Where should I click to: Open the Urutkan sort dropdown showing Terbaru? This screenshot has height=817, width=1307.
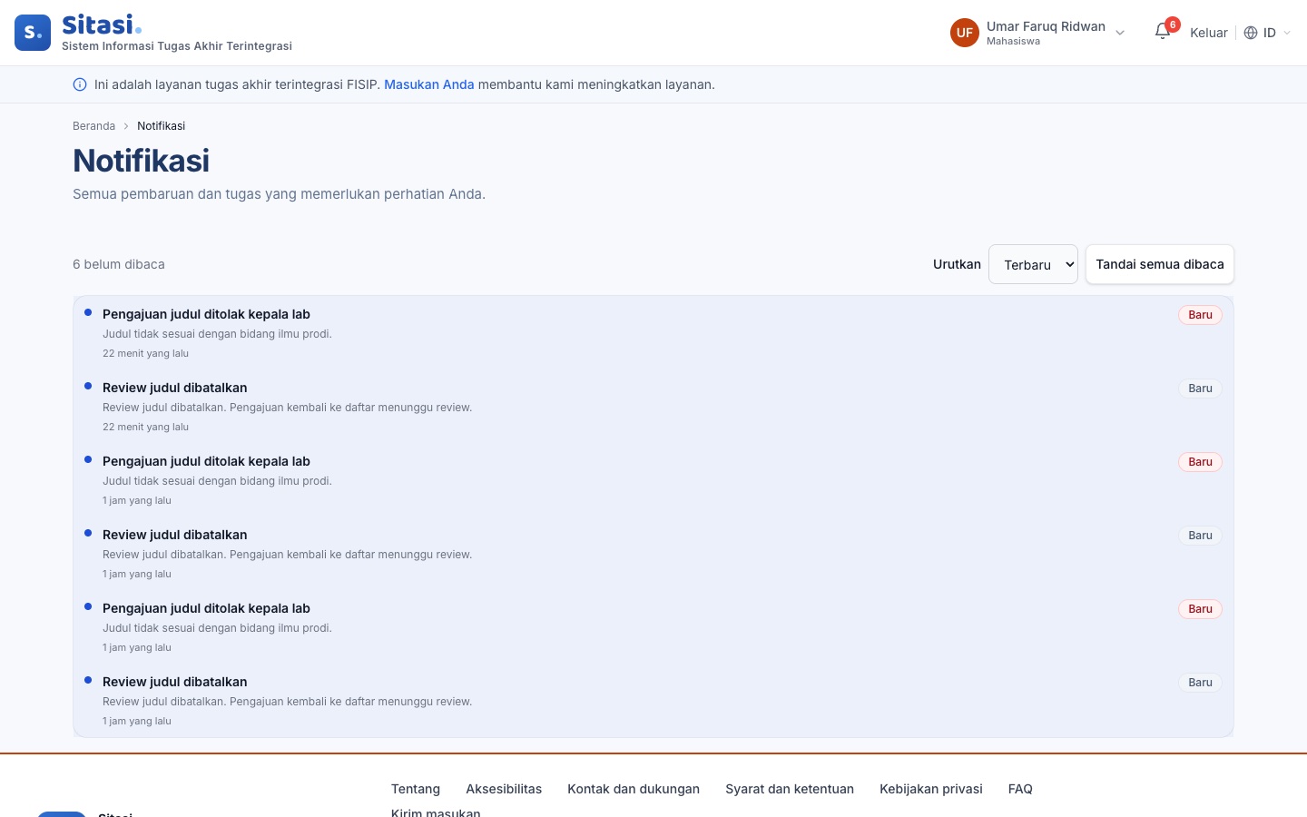pyautogui.click(x=1033, y=264)
